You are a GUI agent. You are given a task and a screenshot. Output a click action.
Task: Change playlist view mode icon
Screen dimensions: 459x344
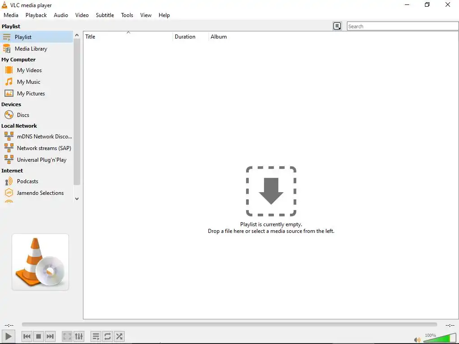click(337, 26)
